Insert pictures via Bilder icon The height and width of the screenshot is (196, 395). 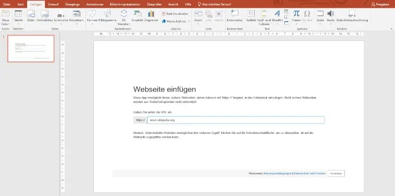pyautogui.click(x=31, y=14)
